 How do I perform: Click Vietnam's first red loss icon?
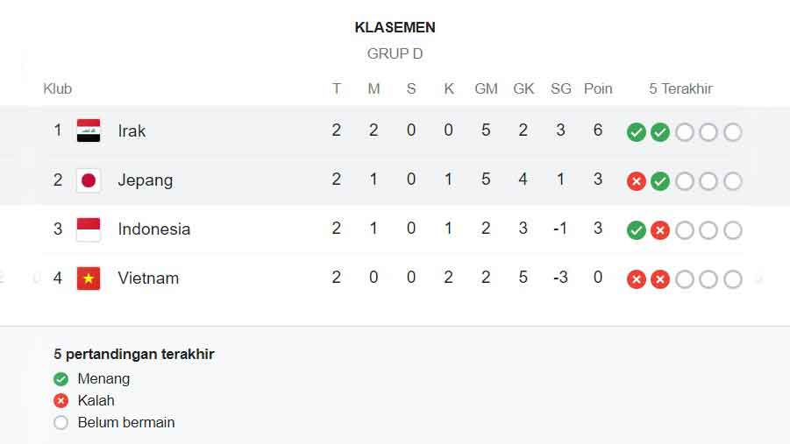[637, 279]
